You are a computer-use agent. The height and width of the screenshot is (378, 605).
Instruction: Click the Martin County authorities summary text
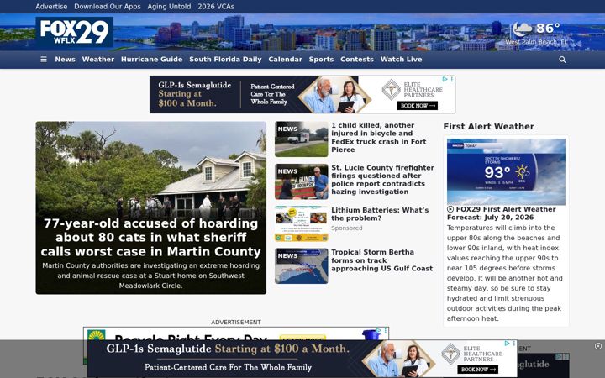(x=151, y=276)
